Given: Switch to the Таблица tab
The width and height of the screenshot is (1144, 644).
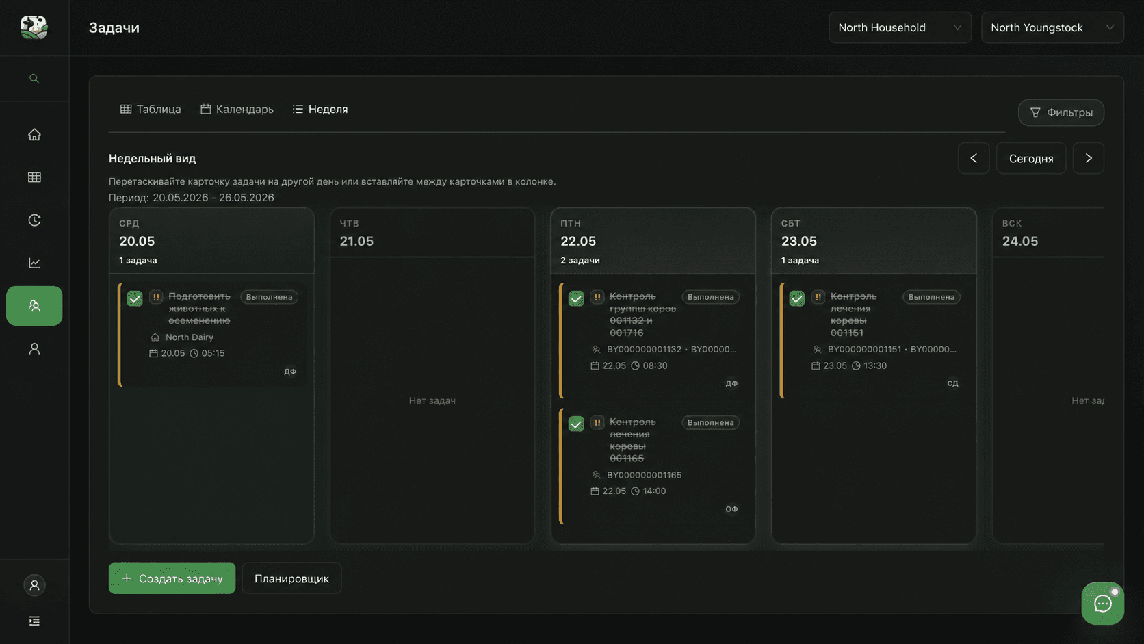Looking at the screenshot, I should click(x=151, y=109).
